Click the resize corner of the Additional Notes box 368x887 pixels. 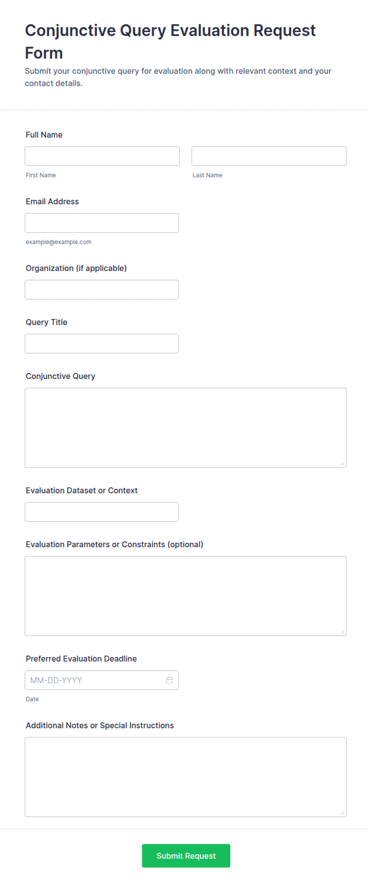[343, 813]
